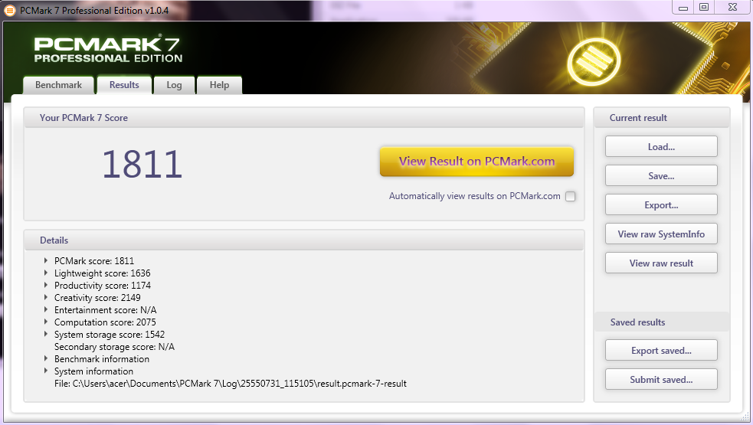Expand the System information row
This screenshot has height=425, width=753.
coord(46,371)
